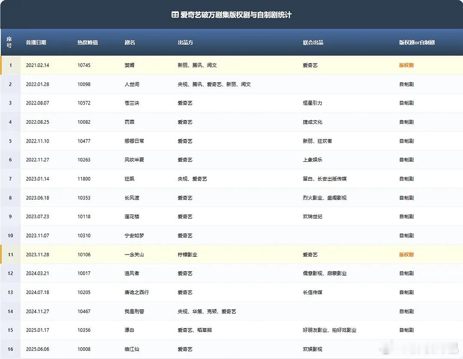Click the peak value 10008
463x359 pixels.
(x=84, y=349)
